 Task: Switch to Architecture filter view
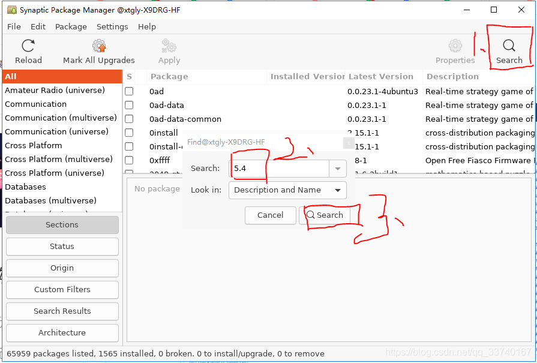coord(62,333)
